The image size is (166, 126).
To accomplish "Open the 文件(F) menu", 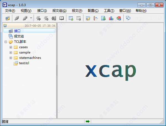I will click(10, 11).
